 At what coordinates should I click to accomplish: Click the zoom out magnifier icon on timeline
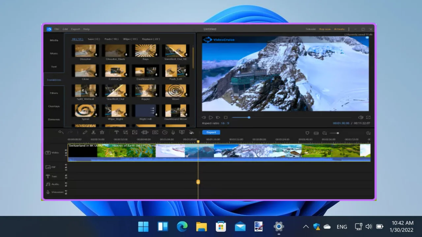325,133
